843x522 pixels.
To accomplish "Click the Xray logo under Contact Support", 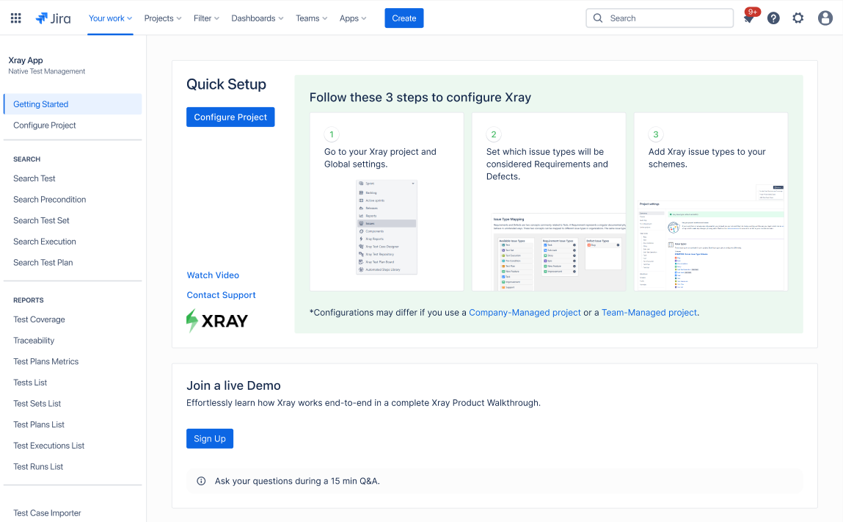I will point(217,321).
